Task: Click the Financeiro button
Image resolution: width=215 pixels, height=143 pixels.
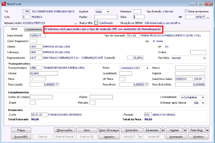Action: (x=152, y=130)
